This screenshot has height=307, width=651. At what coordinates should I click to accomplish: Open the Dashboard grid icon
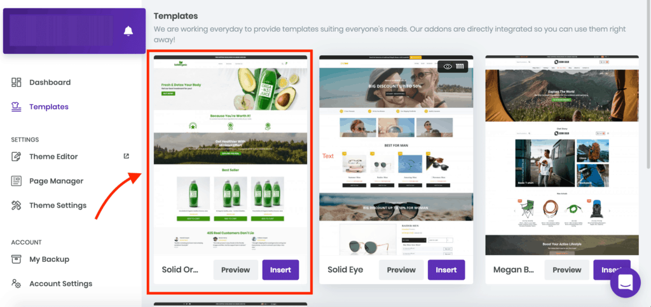16,82
